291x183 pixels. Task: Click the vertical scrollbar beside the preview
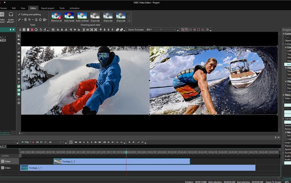coord(280,82)
